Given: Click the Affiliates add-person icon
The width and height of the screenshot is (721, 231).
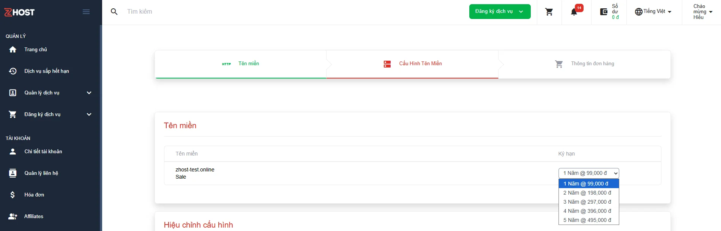Looking at the screenshot, I should (x=13, y=217).
